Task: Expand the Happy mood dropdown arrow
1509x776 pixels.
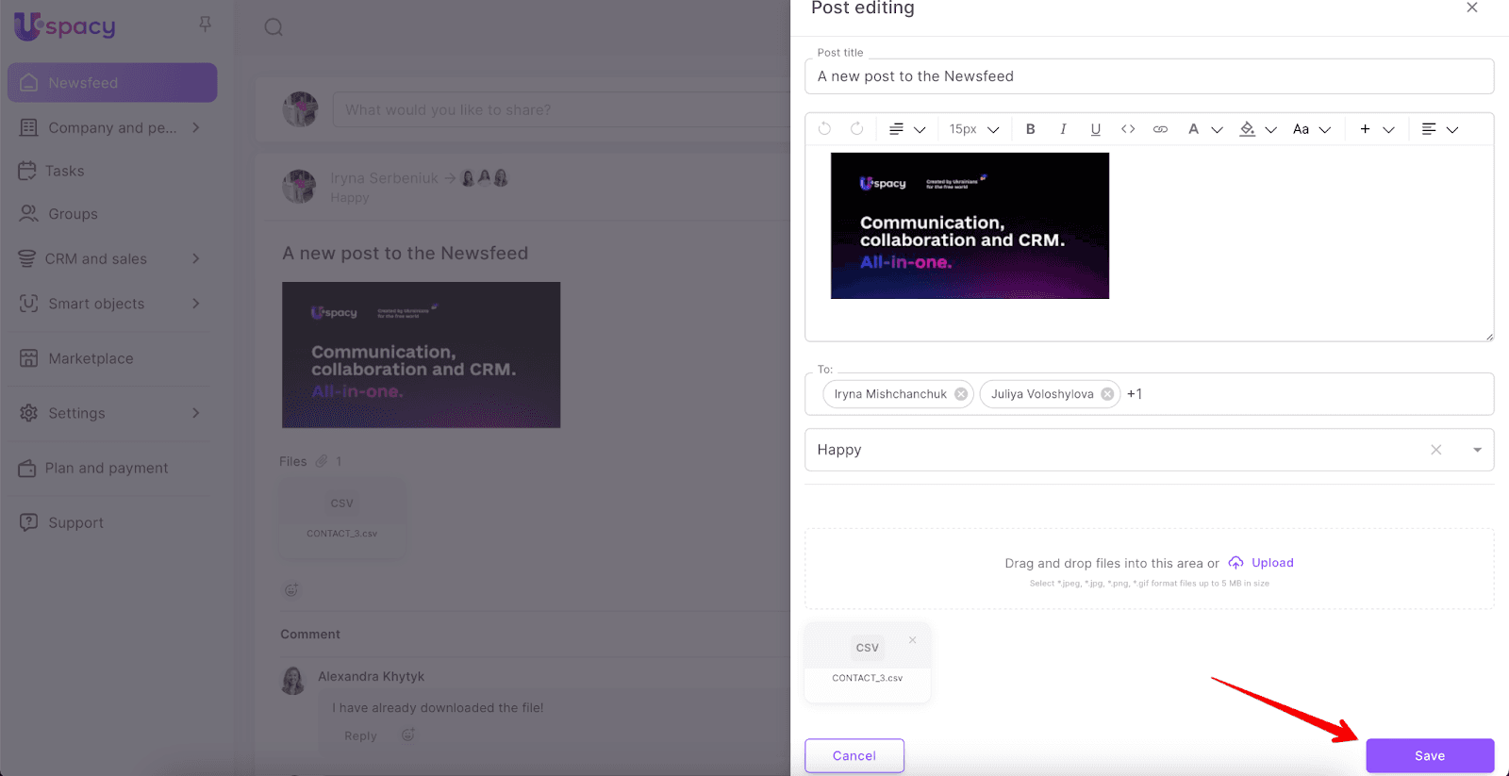Action: (x=1477, y=450)
